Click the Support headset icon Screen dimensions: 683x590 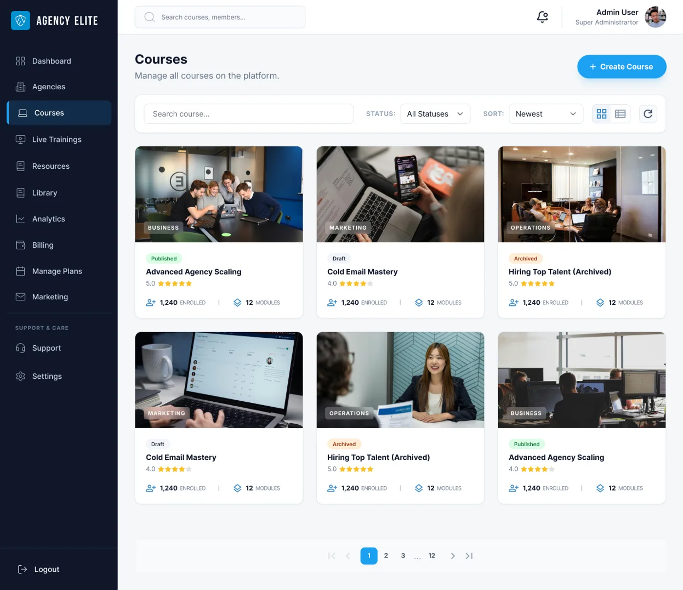coord(20,348)
